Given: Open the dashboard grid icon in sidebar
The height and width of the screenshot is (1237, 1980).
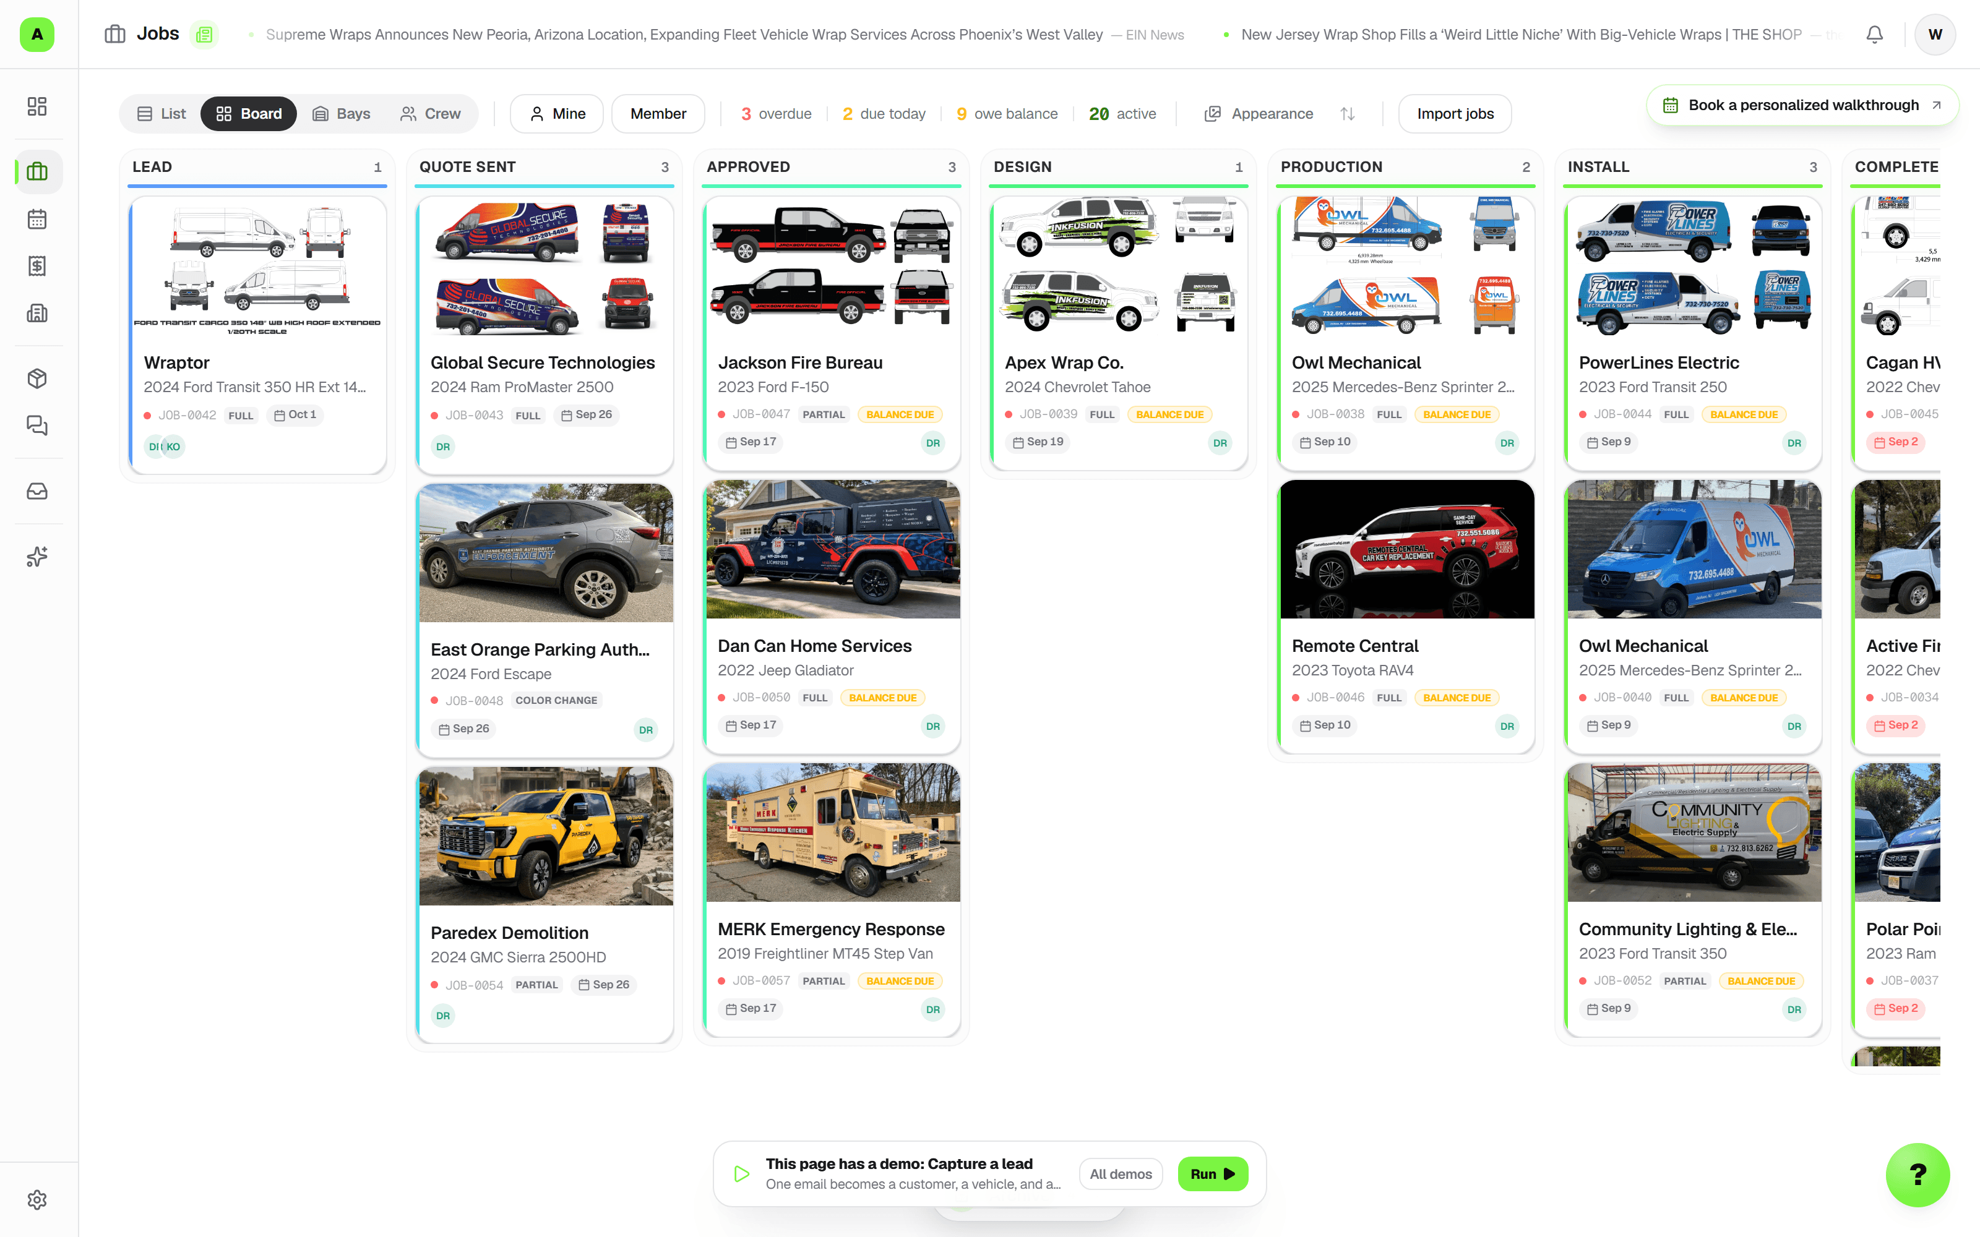Looking at the screenshot, I should (37, 106).
